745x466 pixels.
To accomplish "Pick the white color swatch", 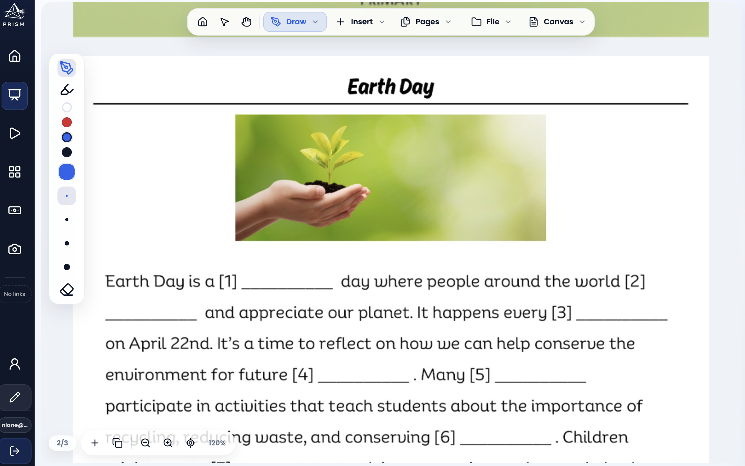I will 67,107.
